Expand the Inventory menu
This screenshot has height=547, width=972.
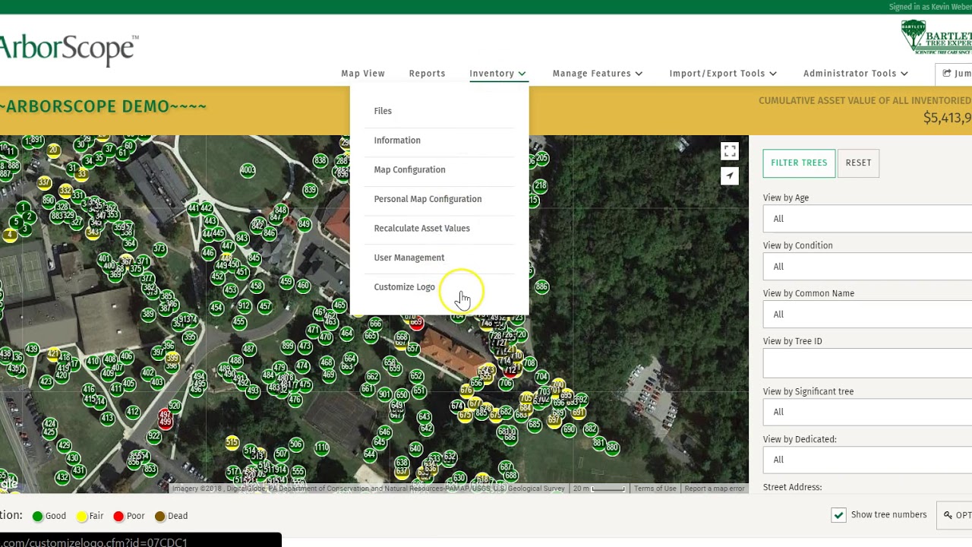coord(497,74)
